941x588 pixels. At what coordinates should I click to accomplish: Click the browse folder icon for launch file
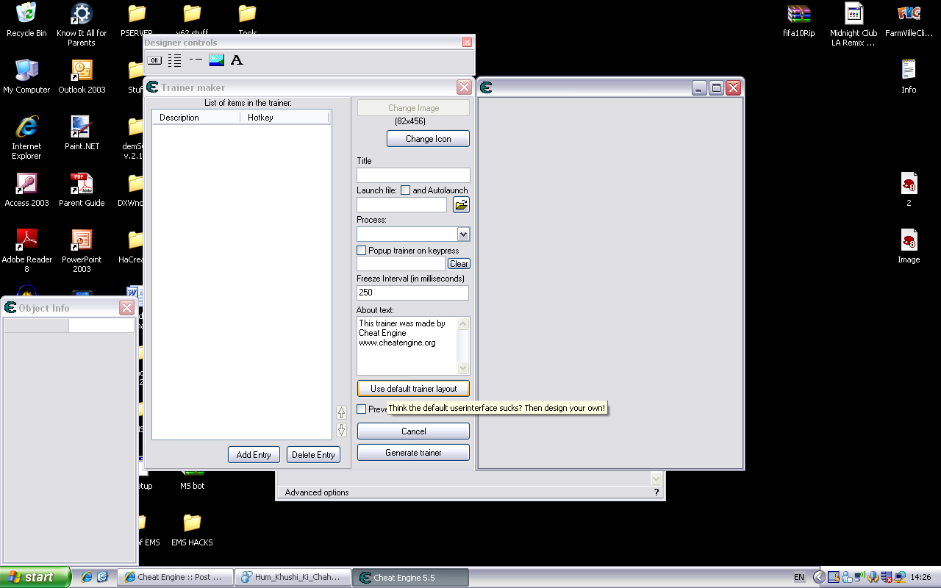461,205
